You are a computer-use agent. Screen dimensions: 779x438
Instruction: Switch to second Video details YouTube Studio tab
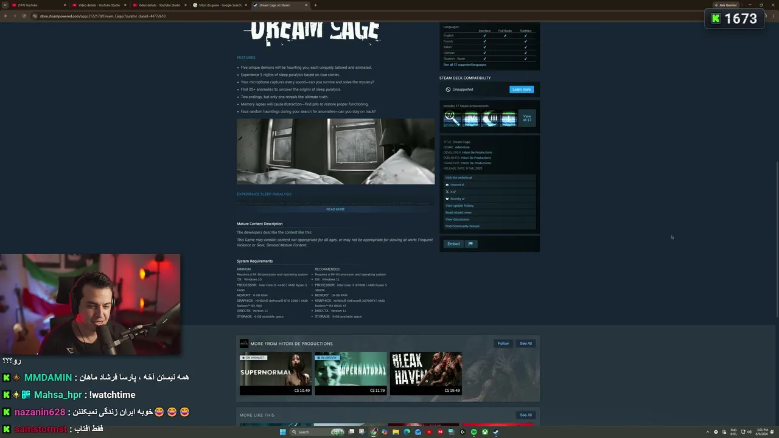click(159, 5)
